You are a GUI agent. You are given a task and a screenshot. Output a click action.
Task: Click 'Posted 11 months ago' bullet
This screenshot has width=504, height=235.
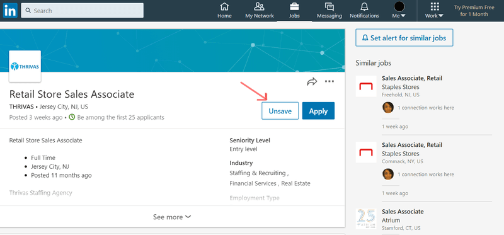coord(61,176)
